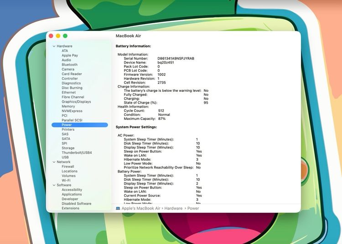This screenshot has width=342, height=244.
Task: Click the battery serial number value
Action: point(176,59)
